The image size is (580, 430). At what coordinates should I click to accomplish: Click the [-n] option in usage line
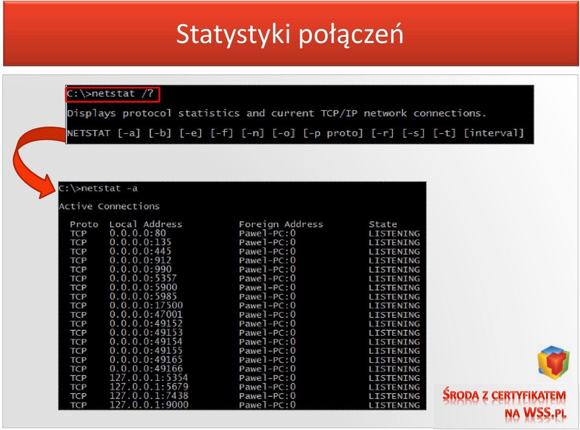253,133
